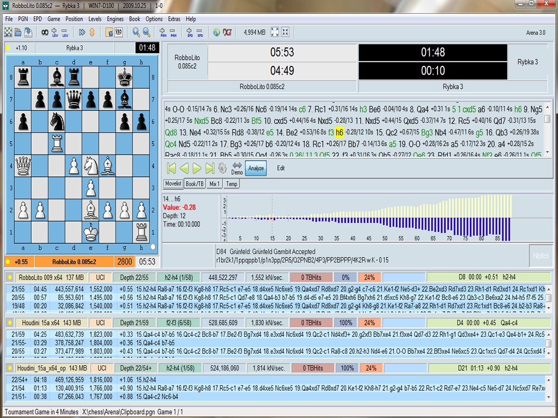Click the Analyze button

(256, 168)
